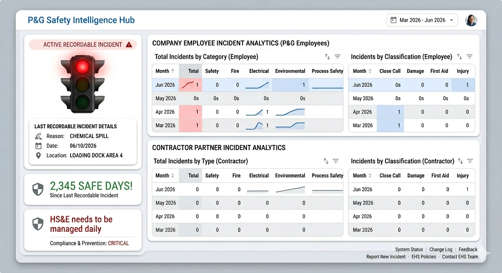Click Mar 2026 Electrical sparkline in employee table
The height and width of the screenshot is (273, 502).
pyautogui.click(x=254, y=125)
